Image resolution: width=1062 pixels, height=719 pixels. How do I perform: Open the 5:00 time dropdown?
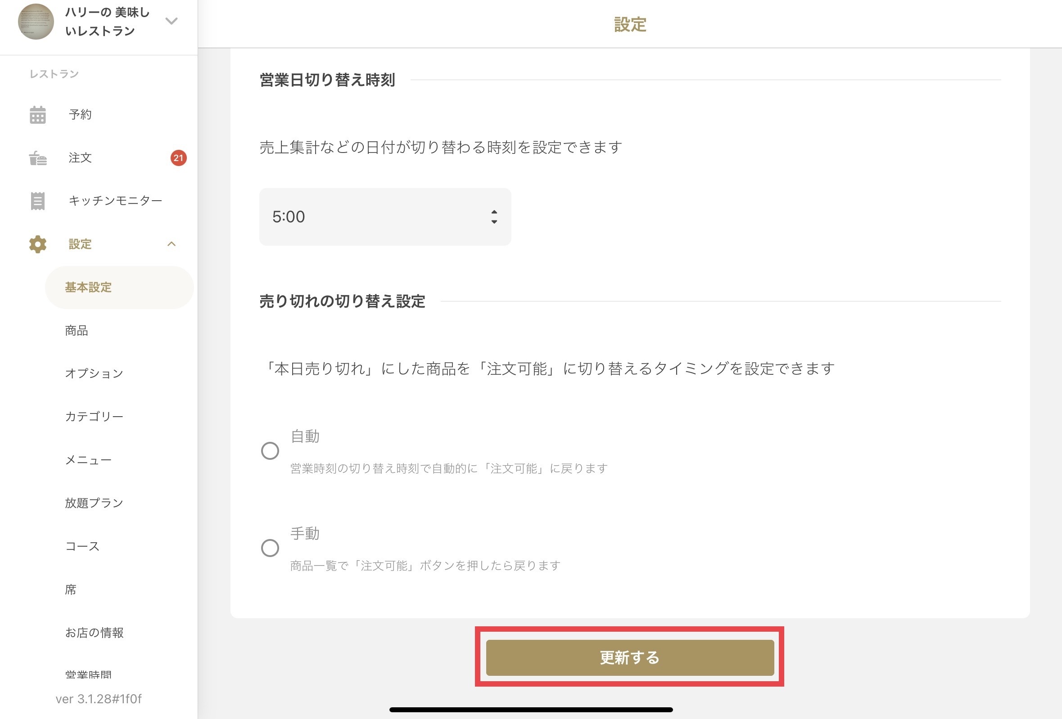click(385, 217)
